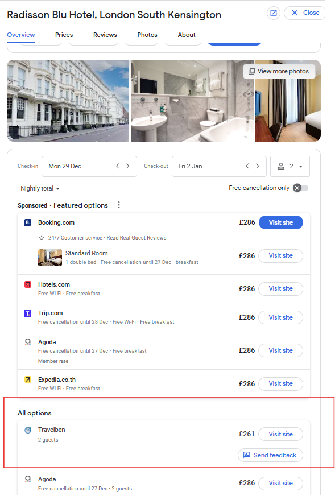This screenshot has height=495, width=335.
Task: Click the blue Booking.com Visit site button
Action: [281, 222]
